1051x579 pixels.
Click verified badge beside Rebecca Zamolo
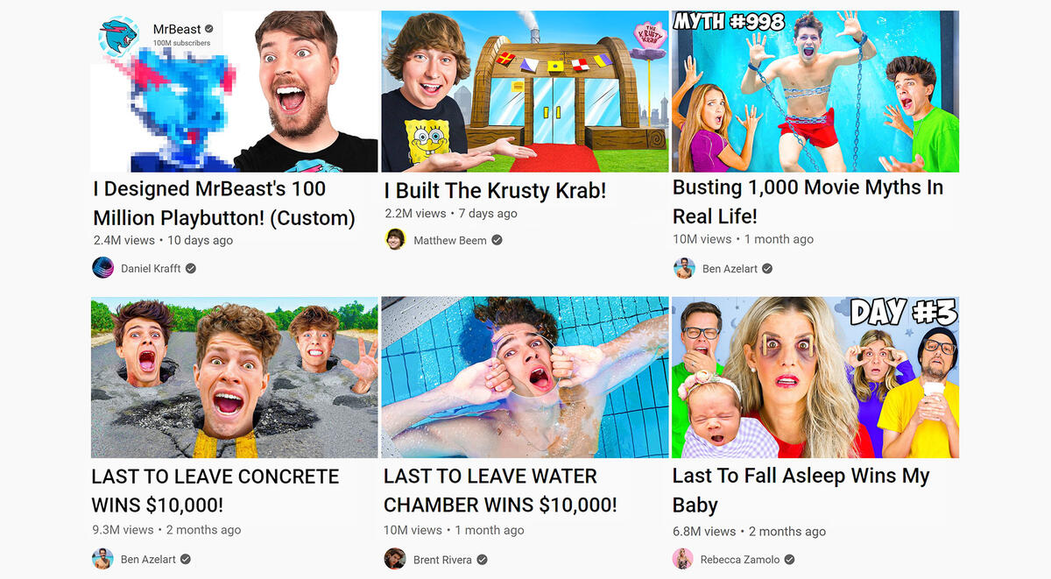click(x=790, y=560)
